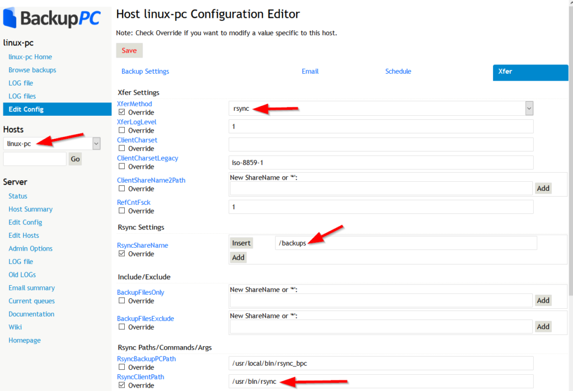The height and width of the screenshot is (391, 573).
Task: Focus the XferLogLevel value field
Action: 381,126
